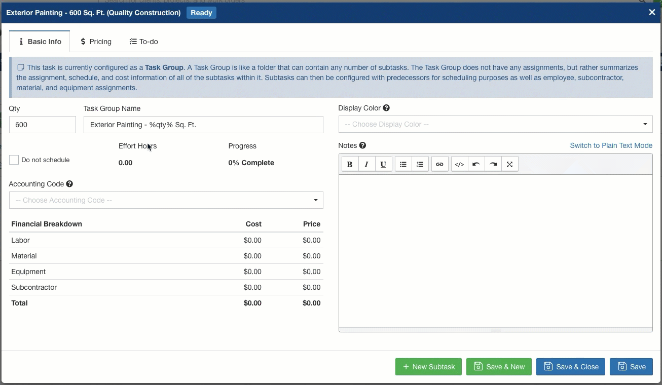Viewport: 662px width, 385px height.
Task: Click the Task Group Name field
Action: coord(203,125)
